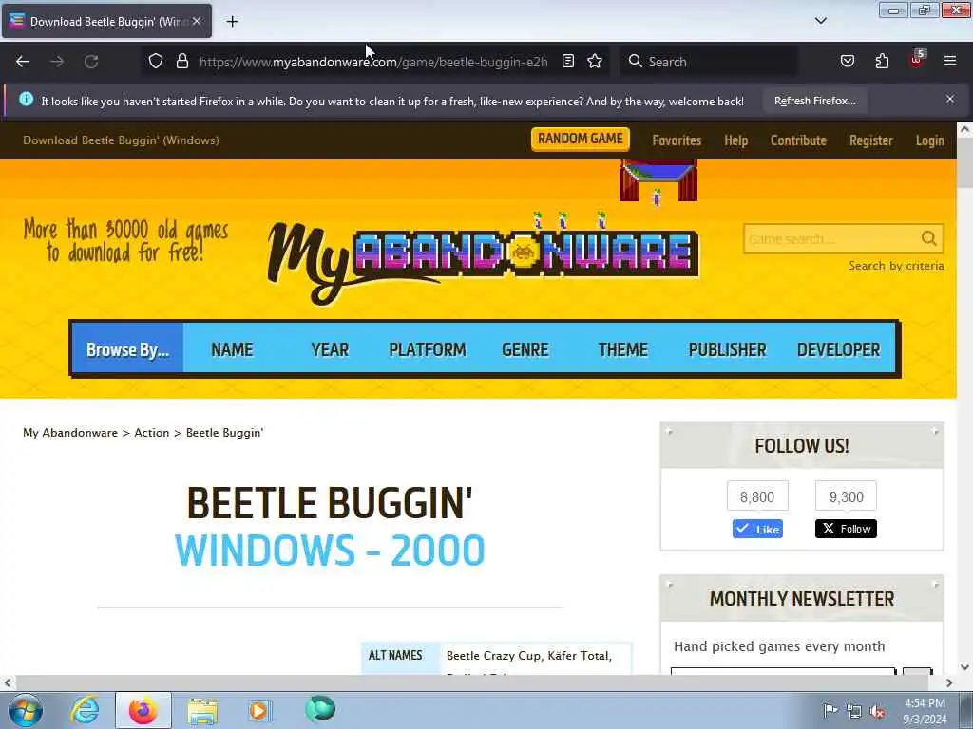
Task: Open the Contribute link
Action: coord(798,140)
